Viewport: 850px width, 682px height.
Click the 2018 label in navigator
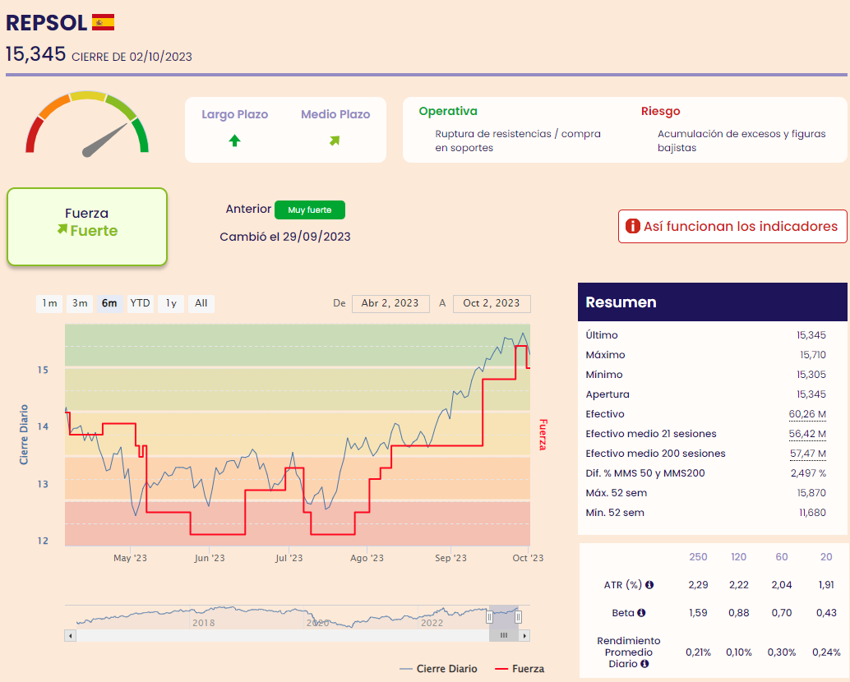coord(203,623)
